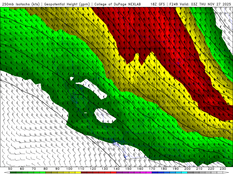Click the 170 label on the color scale
The height and width of the screenshot is (174, 233).
click(x=152, y=169)
